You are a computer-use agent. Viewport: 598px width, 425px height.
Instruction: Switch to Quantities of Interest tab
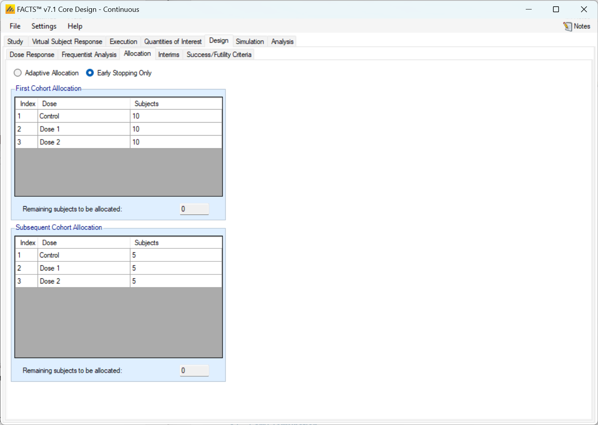point(172,42)
